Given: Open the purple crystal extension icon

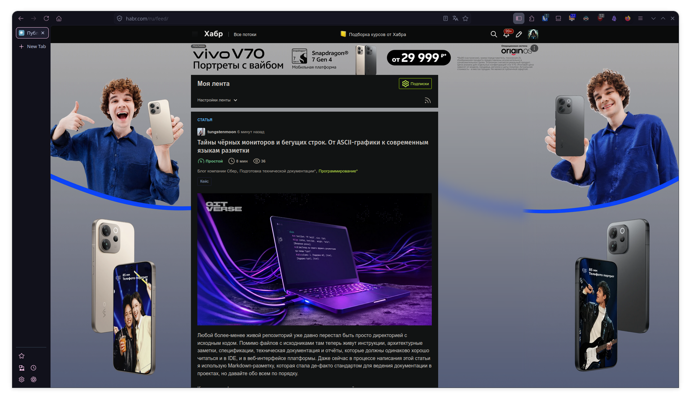Looking at the screenshot, I should [x=614, y=18].
